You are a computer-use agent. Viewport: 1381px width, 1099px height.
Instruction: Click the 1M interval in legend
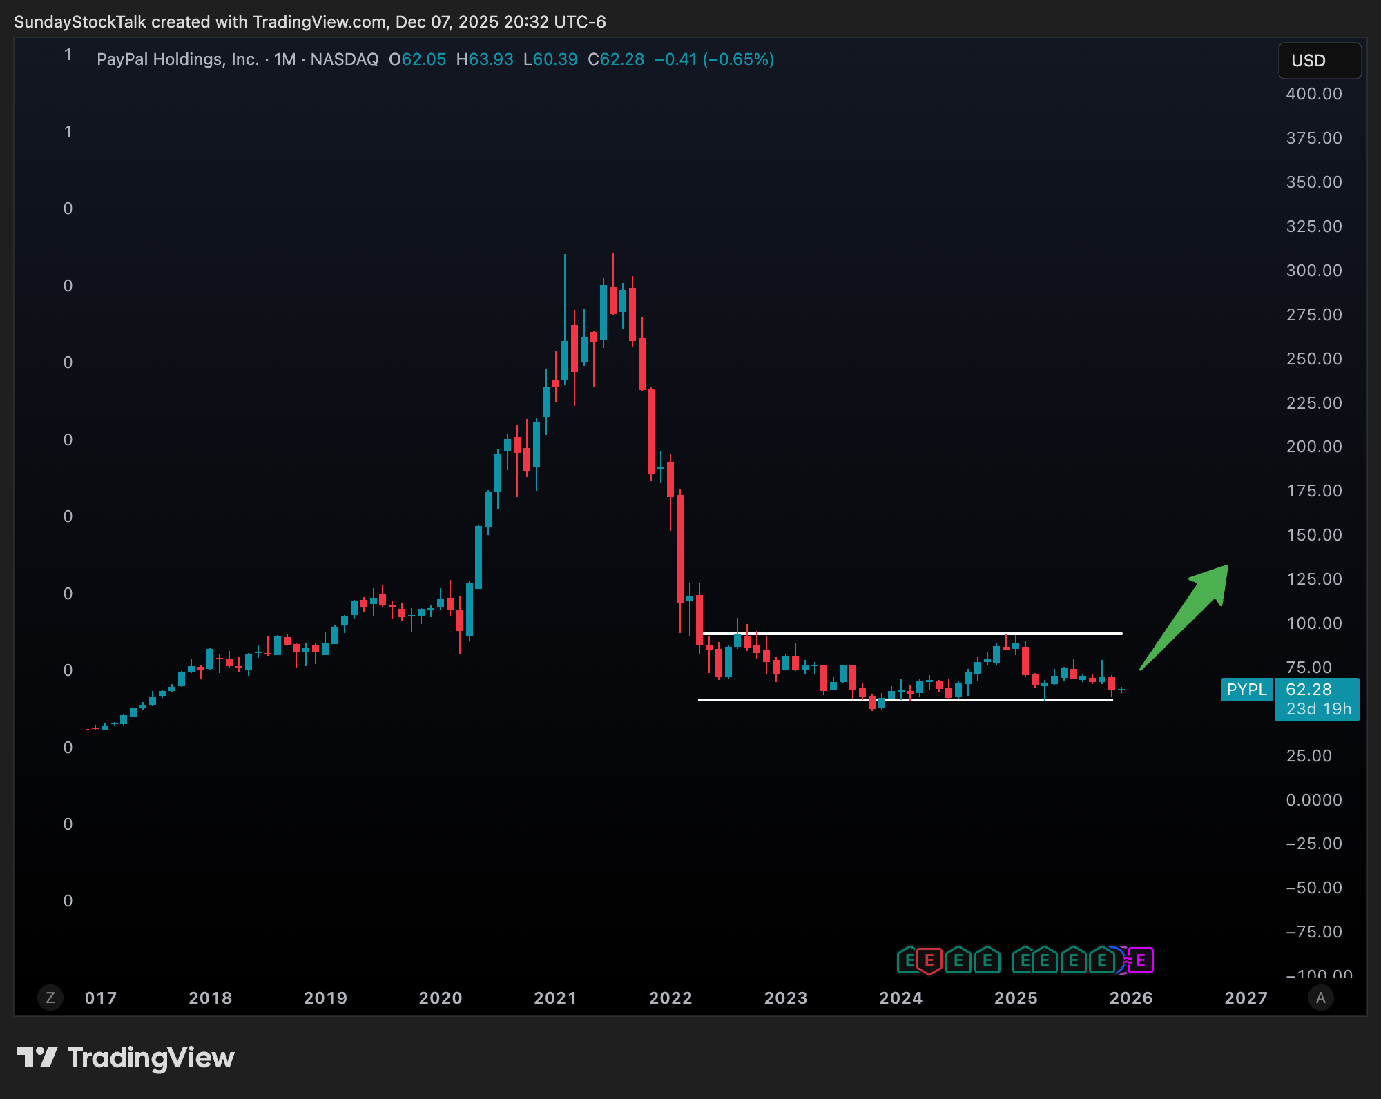click(284, 59)
